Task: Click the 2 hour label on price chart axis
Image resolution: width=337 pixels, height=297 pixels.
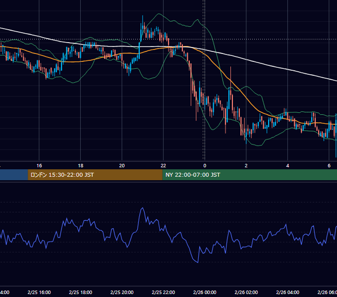Action: [x=246, y=166]
